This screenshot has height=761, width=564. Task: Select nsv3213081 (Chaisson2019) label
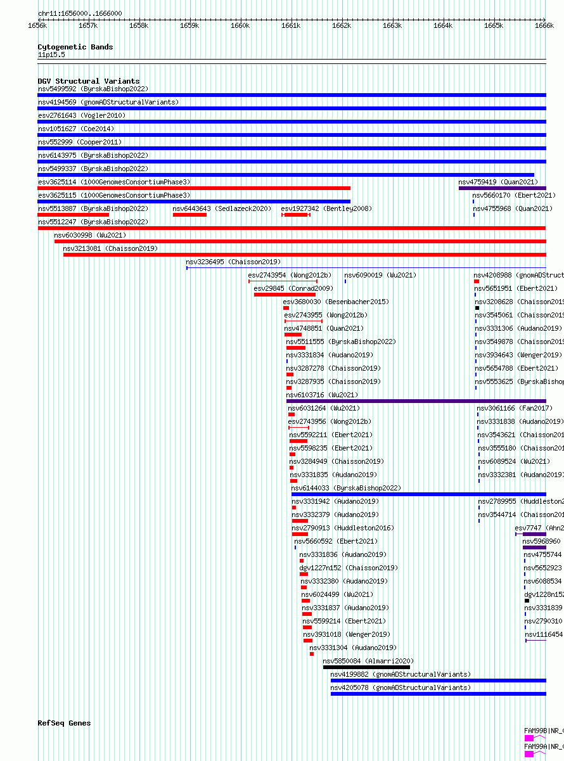110,249
